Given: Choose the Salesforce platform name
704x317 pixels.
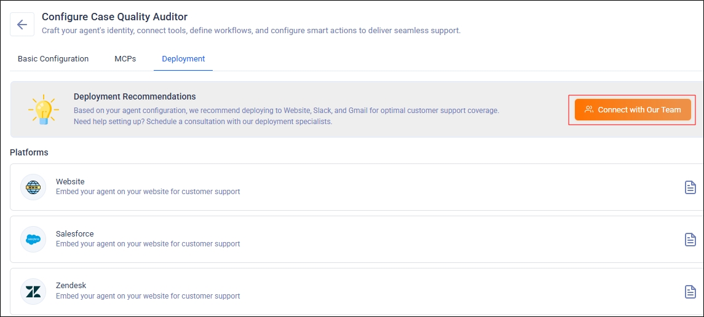Looking at the screenshot, I should [x=74, y=234].
